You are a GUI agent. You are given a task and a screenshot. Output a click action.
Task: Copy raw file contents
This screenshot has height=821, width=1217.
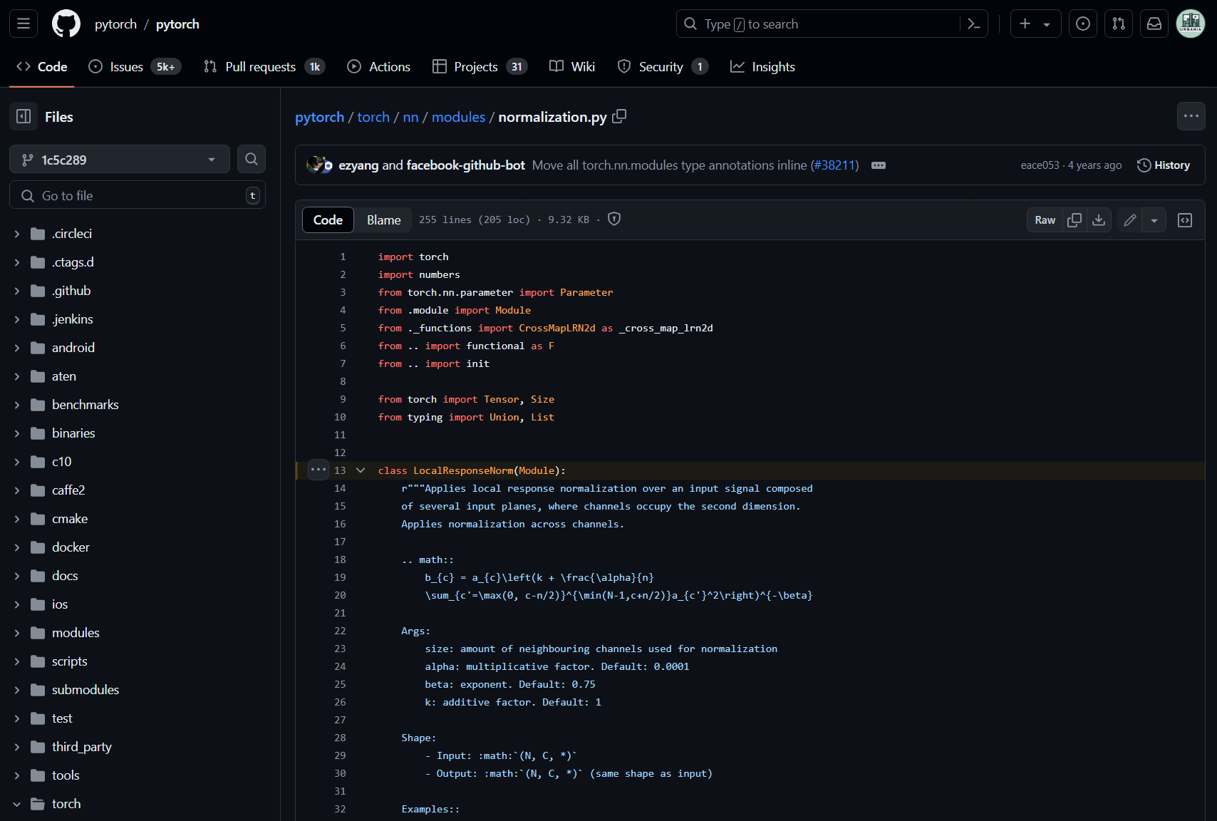point(1074,220)
